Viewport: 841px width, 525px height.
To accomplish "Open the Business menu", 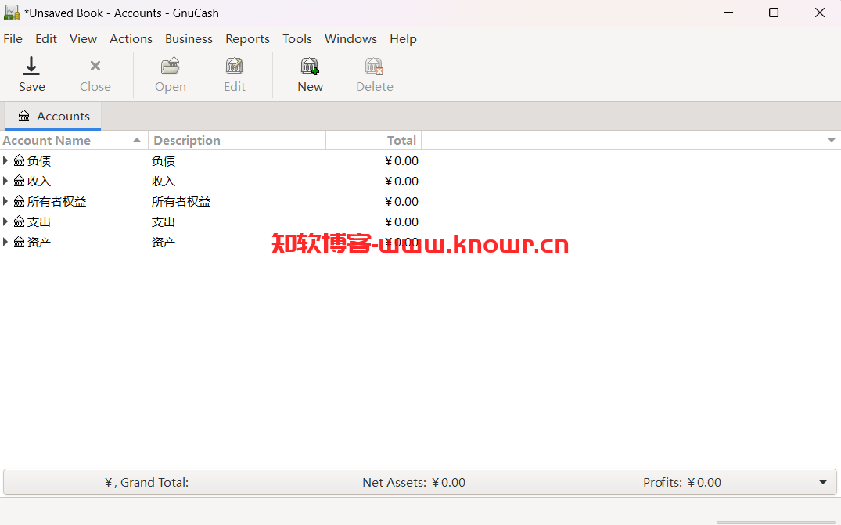I will [189, 38].
